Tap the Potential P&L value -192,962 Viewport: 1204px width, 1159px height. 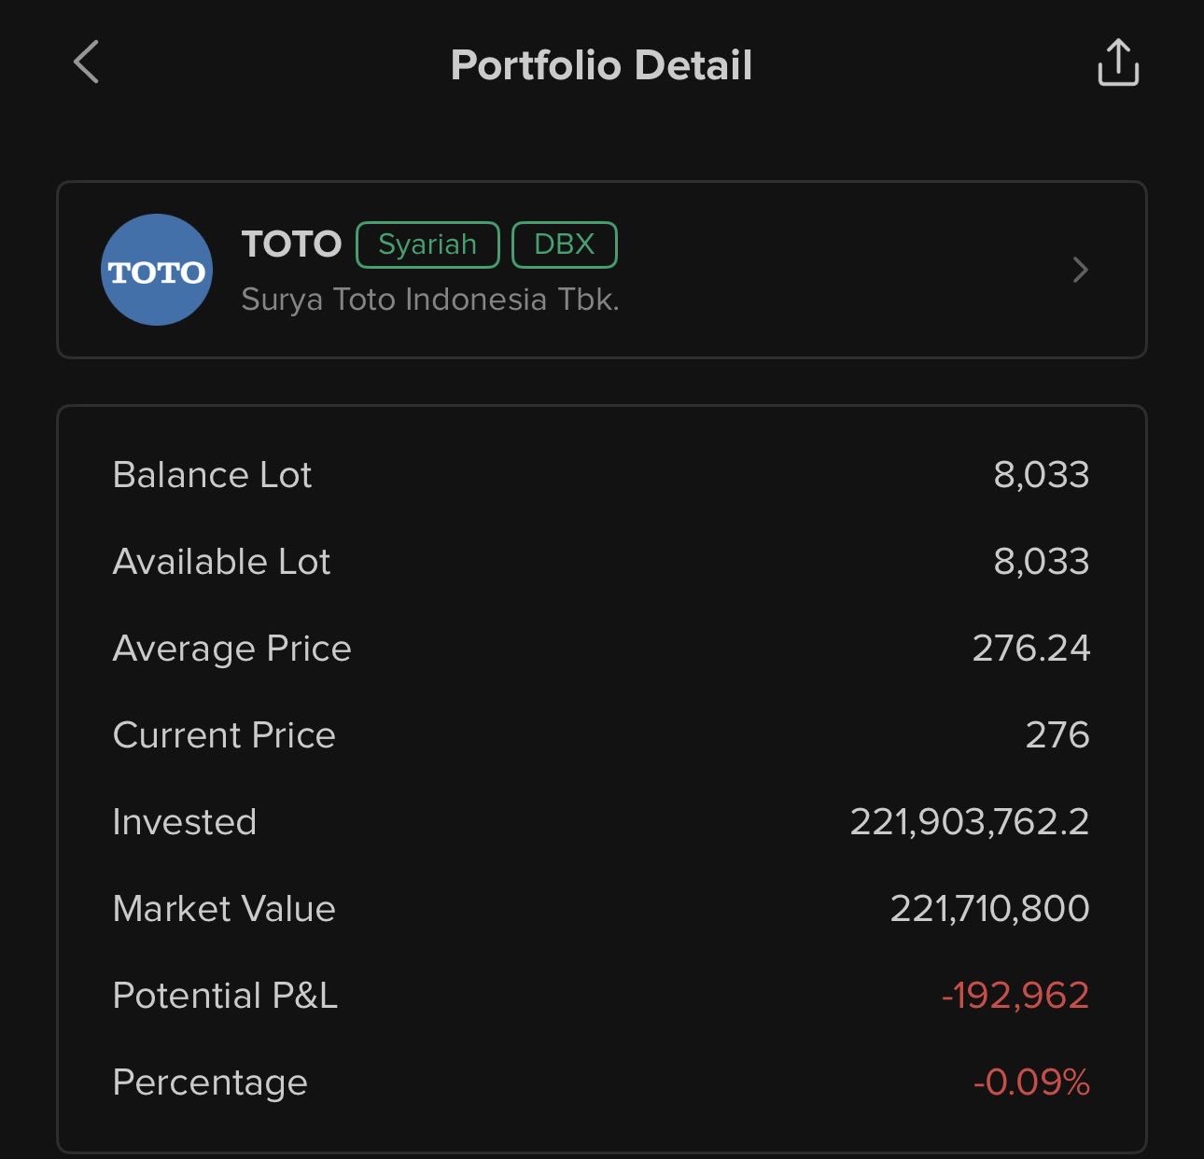pyautogui.click(x=1015, y=996)
